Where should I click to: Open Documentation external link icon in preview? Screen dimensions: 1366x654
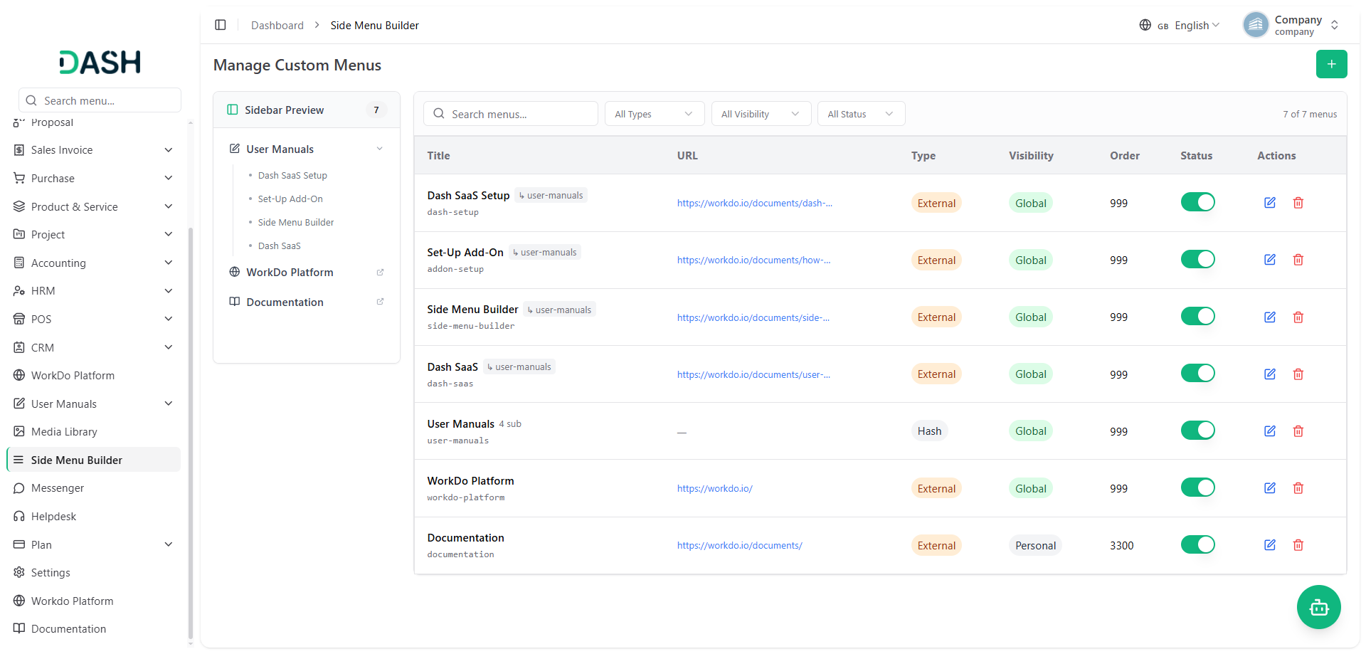pyautogui.click(x=380, y=302)
